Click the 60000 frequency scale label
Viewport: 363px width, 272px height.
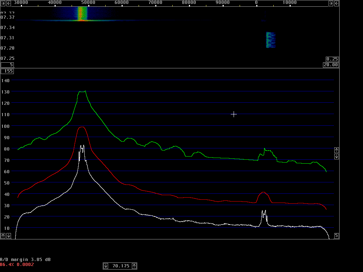[x=122, y=2]
